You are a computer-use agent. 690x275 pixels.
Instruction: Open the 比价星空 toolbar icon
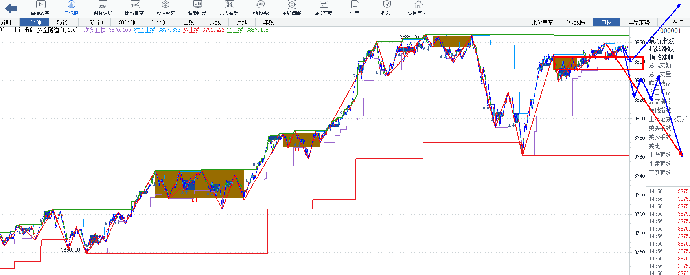click(134, 8)
